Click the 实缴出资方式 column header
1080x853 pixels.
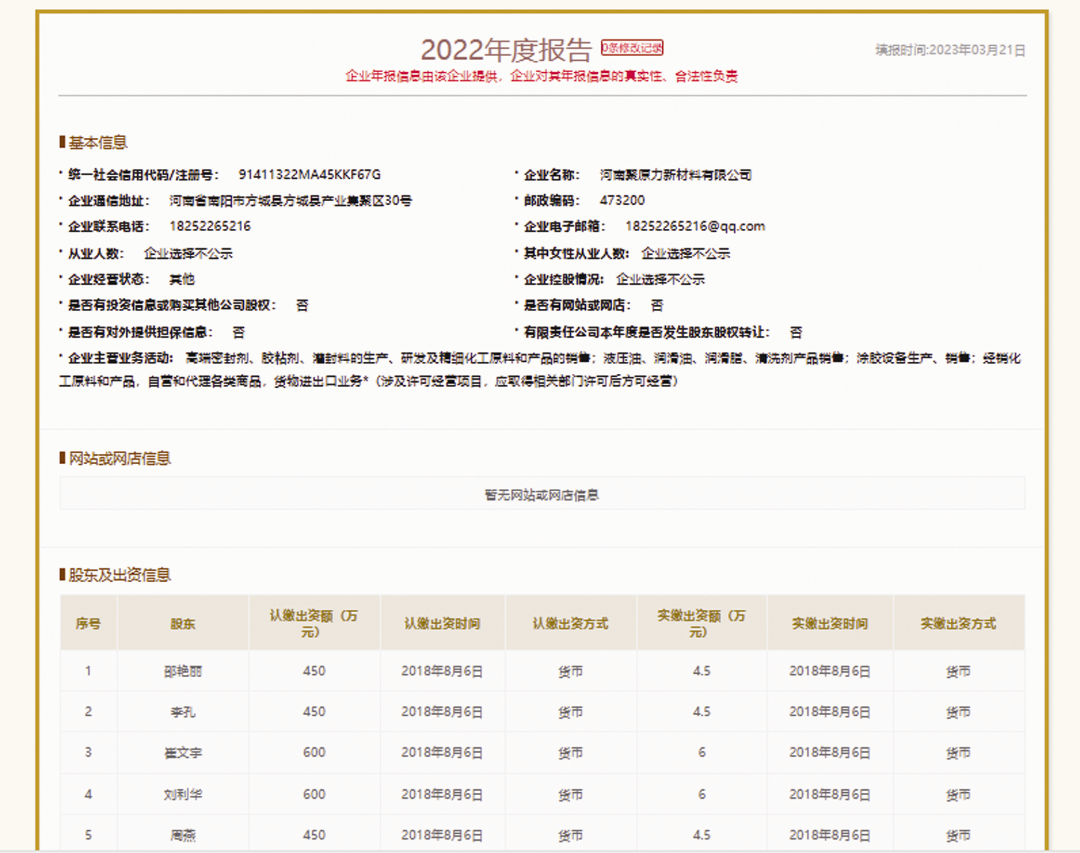958,624
